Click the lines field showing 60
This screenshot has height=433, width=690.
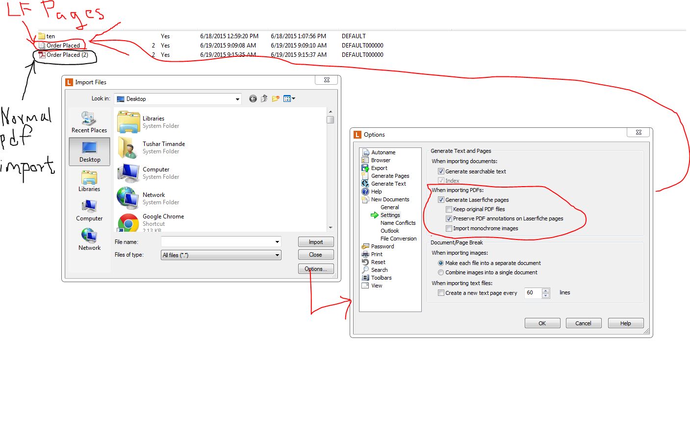coord(533,293)
